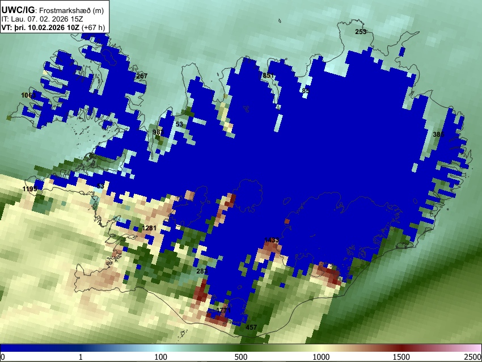
Task: Click the map value 253
Action: 361,32
